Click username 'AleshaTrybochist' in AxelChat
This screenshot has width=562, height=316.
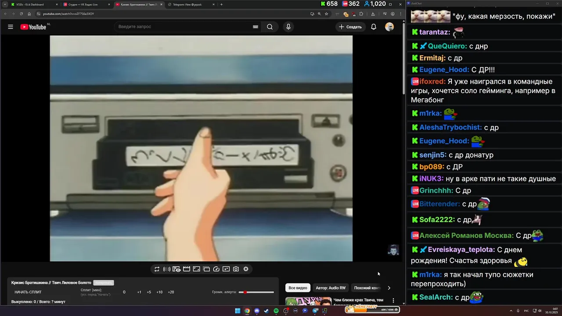coord(450,127)
